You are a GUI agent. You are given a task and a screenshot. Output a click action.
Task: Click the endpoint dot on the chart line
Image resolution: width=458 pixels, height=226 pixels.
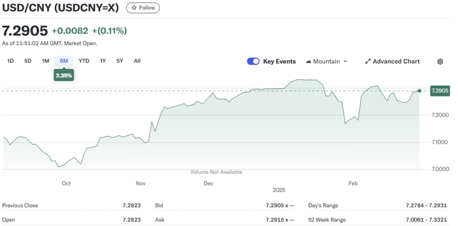420,90
